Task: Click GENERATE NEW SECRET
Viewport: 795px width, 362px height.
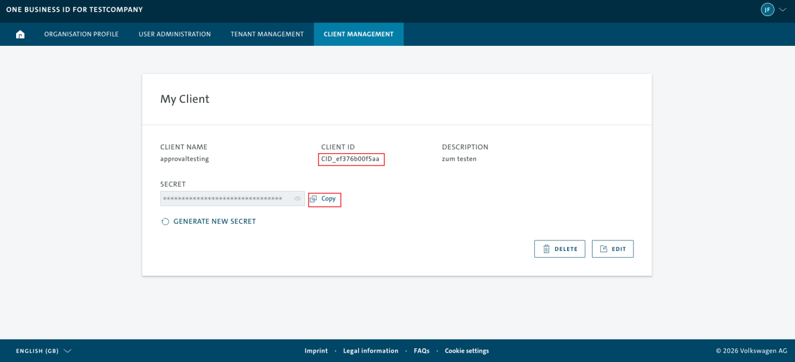Action: click(214, 221)
